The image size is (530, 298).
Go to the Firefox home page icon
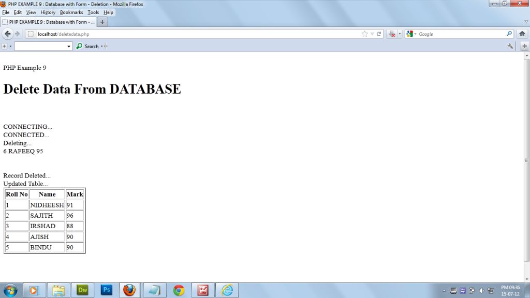522,34
